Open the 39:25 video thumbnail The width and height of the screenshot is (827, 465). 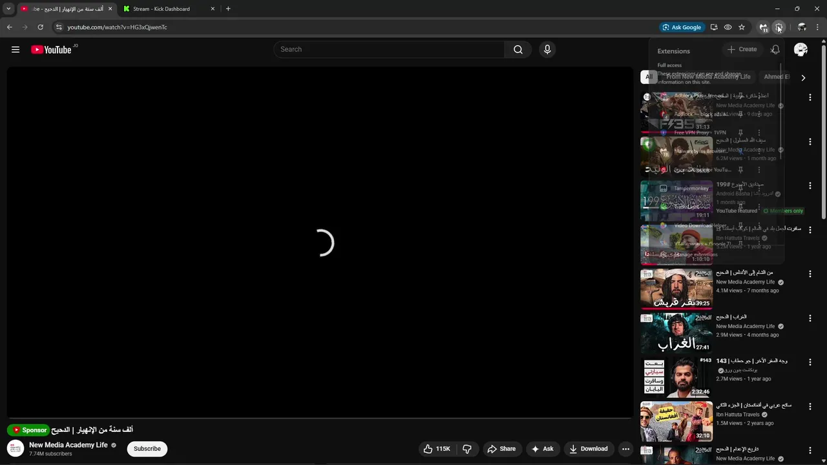tap(676, 289)
